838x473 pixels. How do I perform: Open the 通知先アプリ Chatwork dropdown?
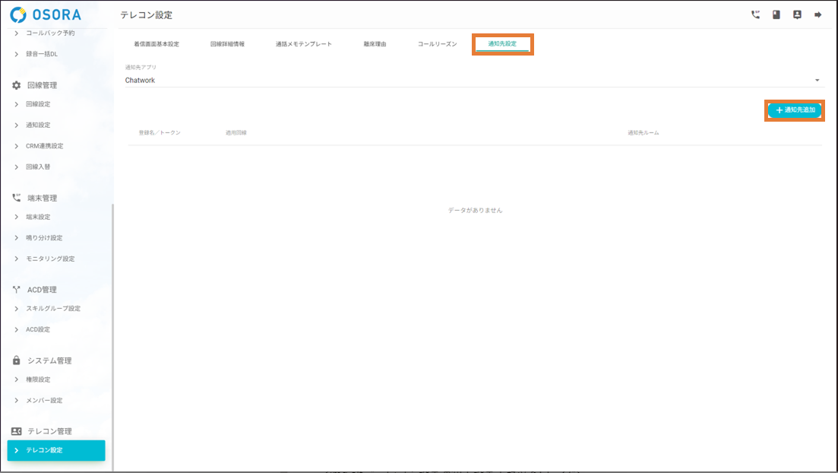click(473, 80)
